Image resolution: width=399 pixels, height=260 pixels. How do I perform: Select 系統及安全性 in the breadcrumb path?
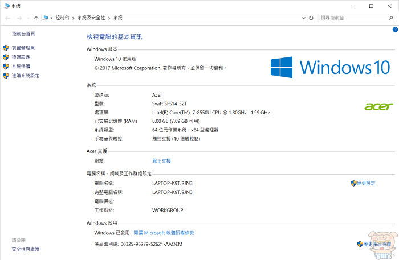(x=91, y=18)
